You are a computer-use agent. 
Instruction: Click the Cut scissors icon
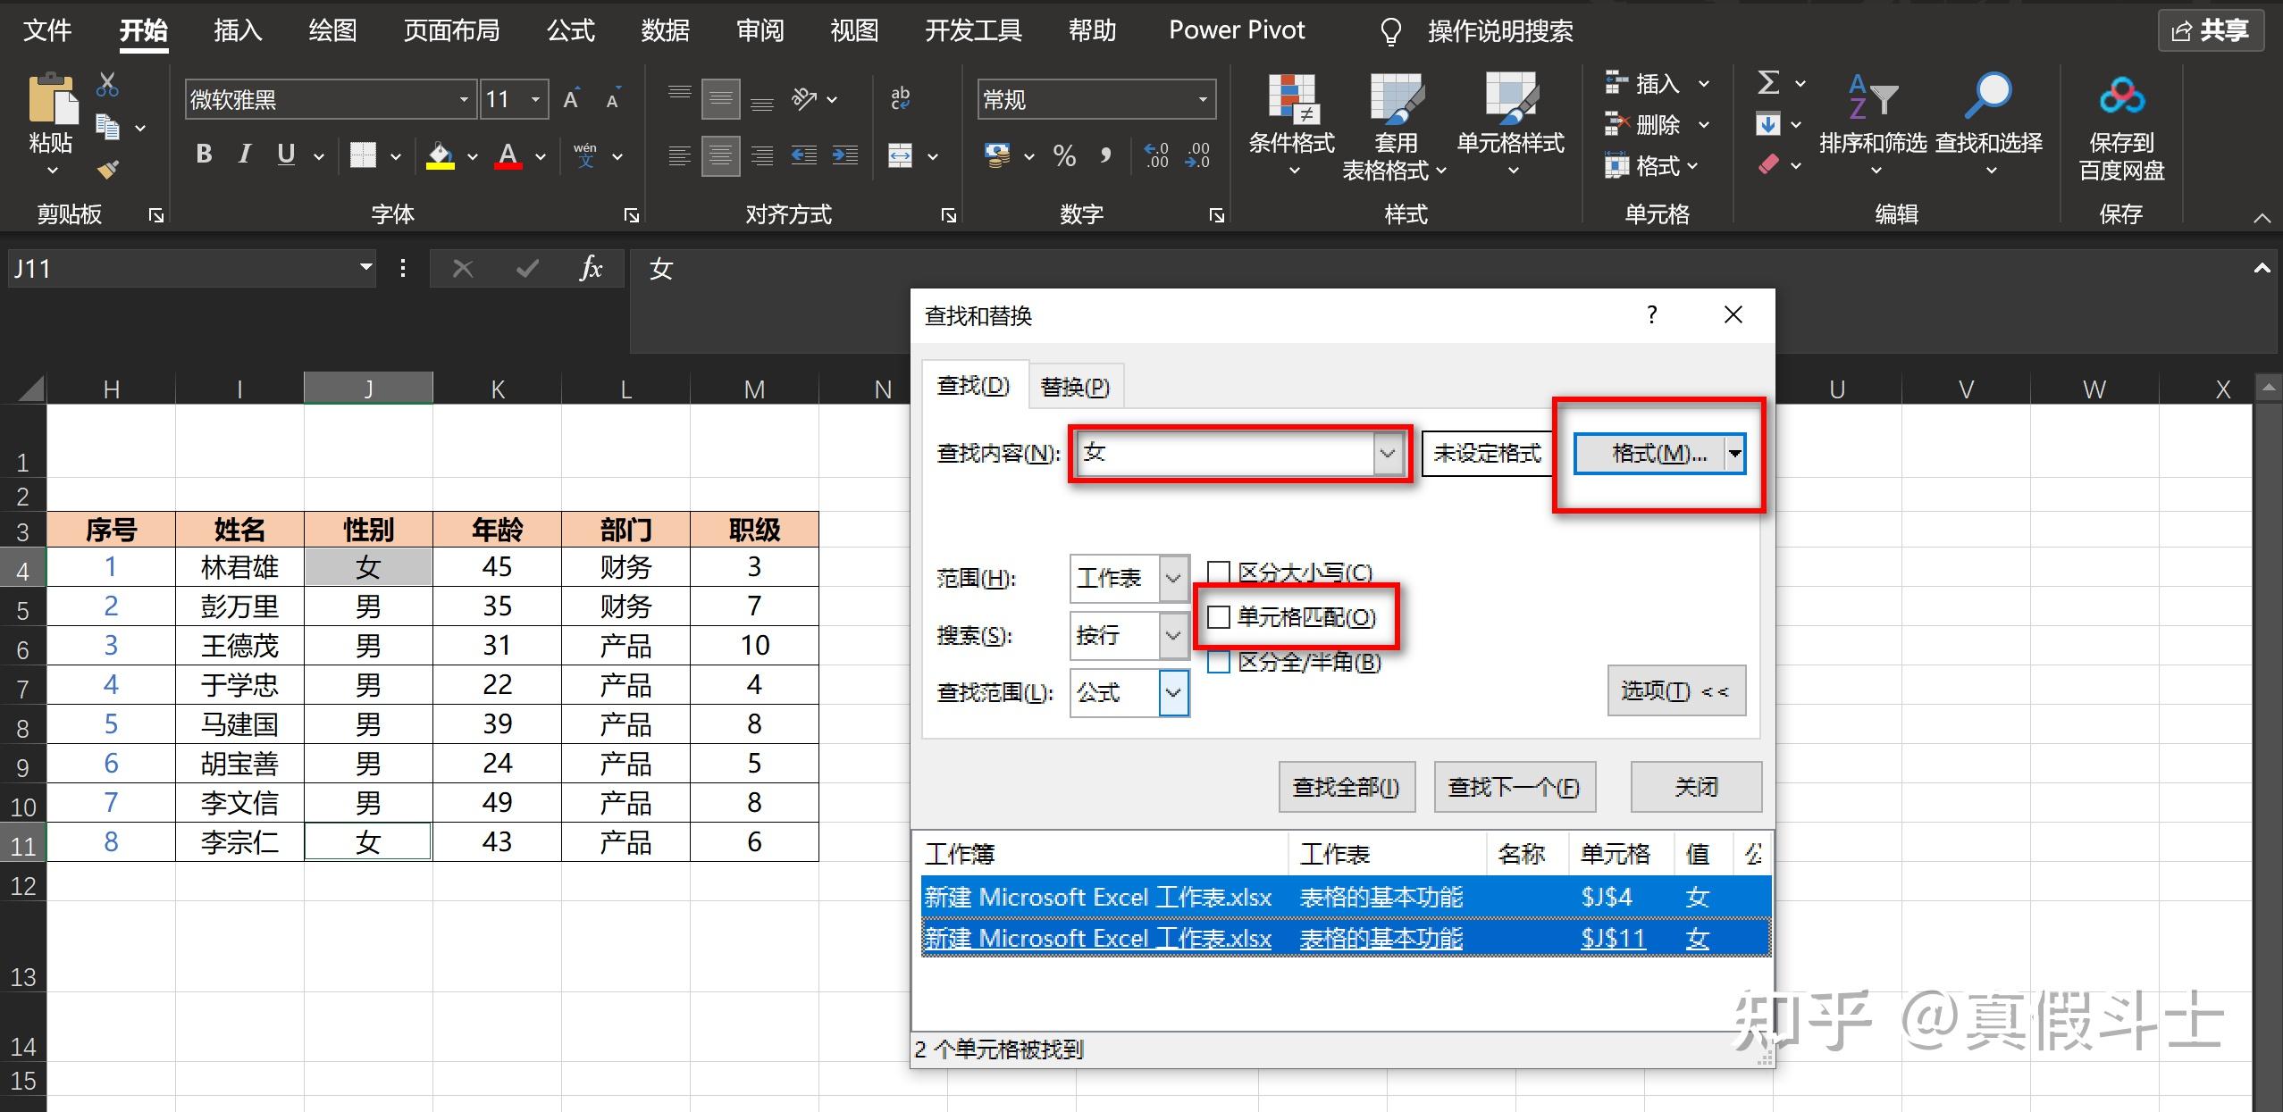[x=108, y=85]
